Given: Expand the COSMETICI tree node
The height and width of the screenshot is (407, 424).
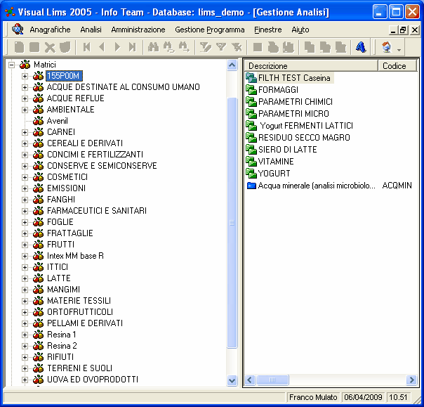Looking at the screenshot, I should tap(25, 177).
